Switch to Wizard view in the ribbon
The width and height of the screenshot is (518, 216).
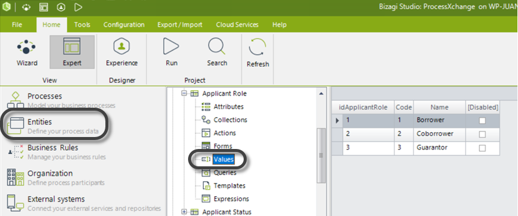(x=27, y=52)
